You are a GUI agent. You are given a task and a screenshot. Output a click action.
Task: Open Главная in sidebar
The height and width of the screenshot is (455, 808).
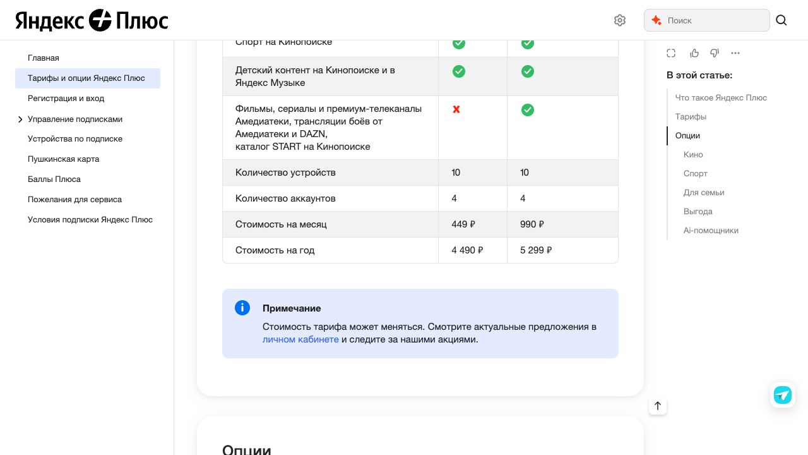(44, 58)
